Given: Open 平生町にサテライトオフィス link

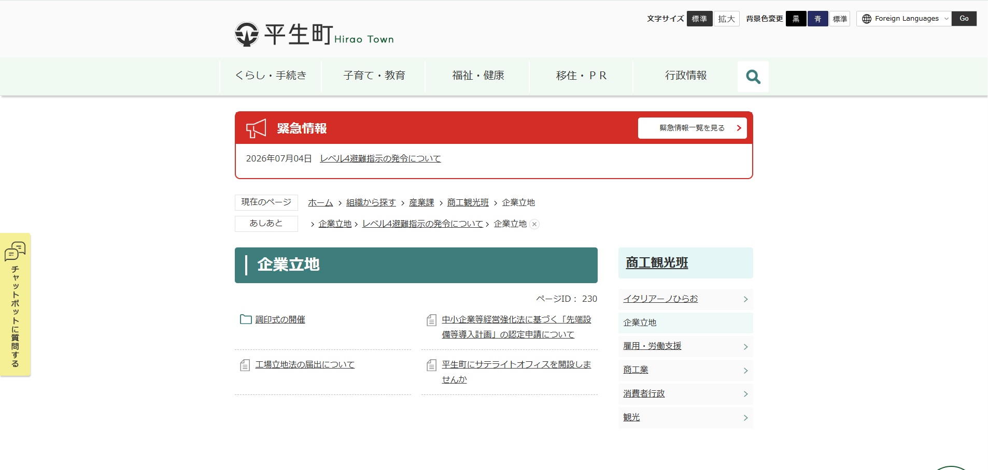Looking at the screenshot, I should pos(516,372).
